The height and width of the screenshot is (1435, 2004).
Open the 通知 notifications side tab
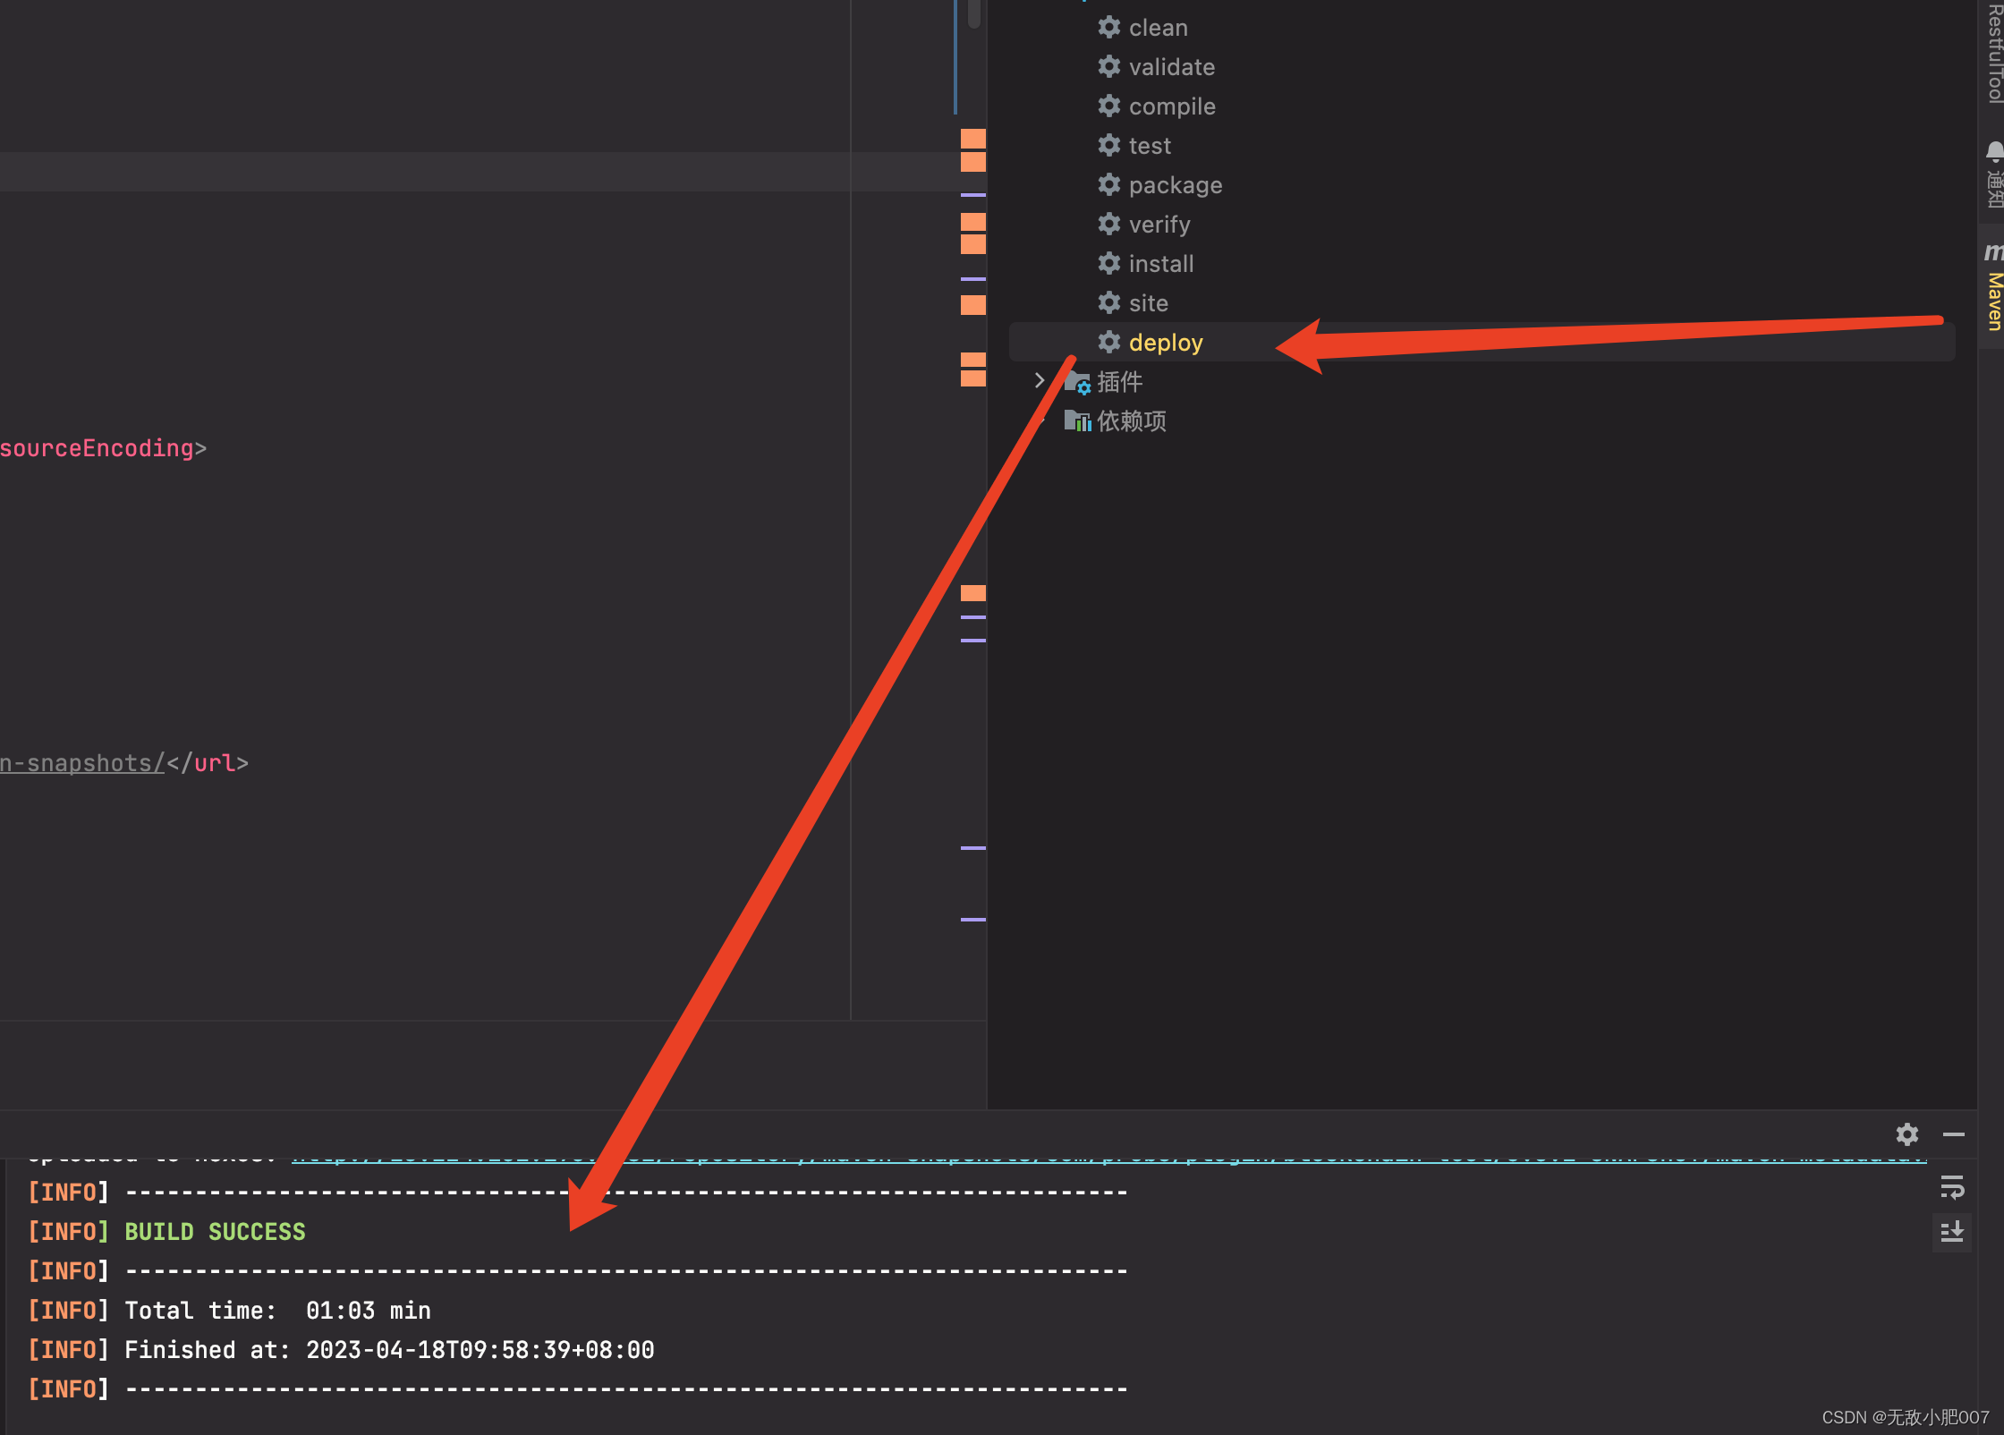(x=1992, y=175)
